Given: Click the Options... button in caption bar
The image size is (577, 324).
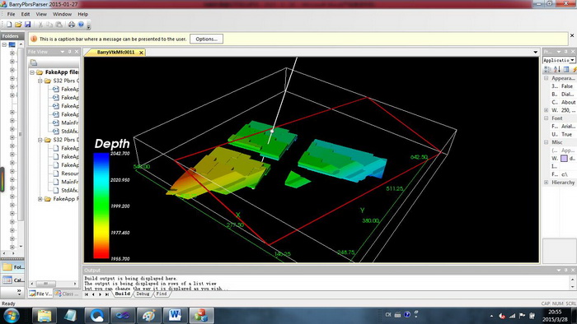Looking at the screenshot, I should (206, 39).
